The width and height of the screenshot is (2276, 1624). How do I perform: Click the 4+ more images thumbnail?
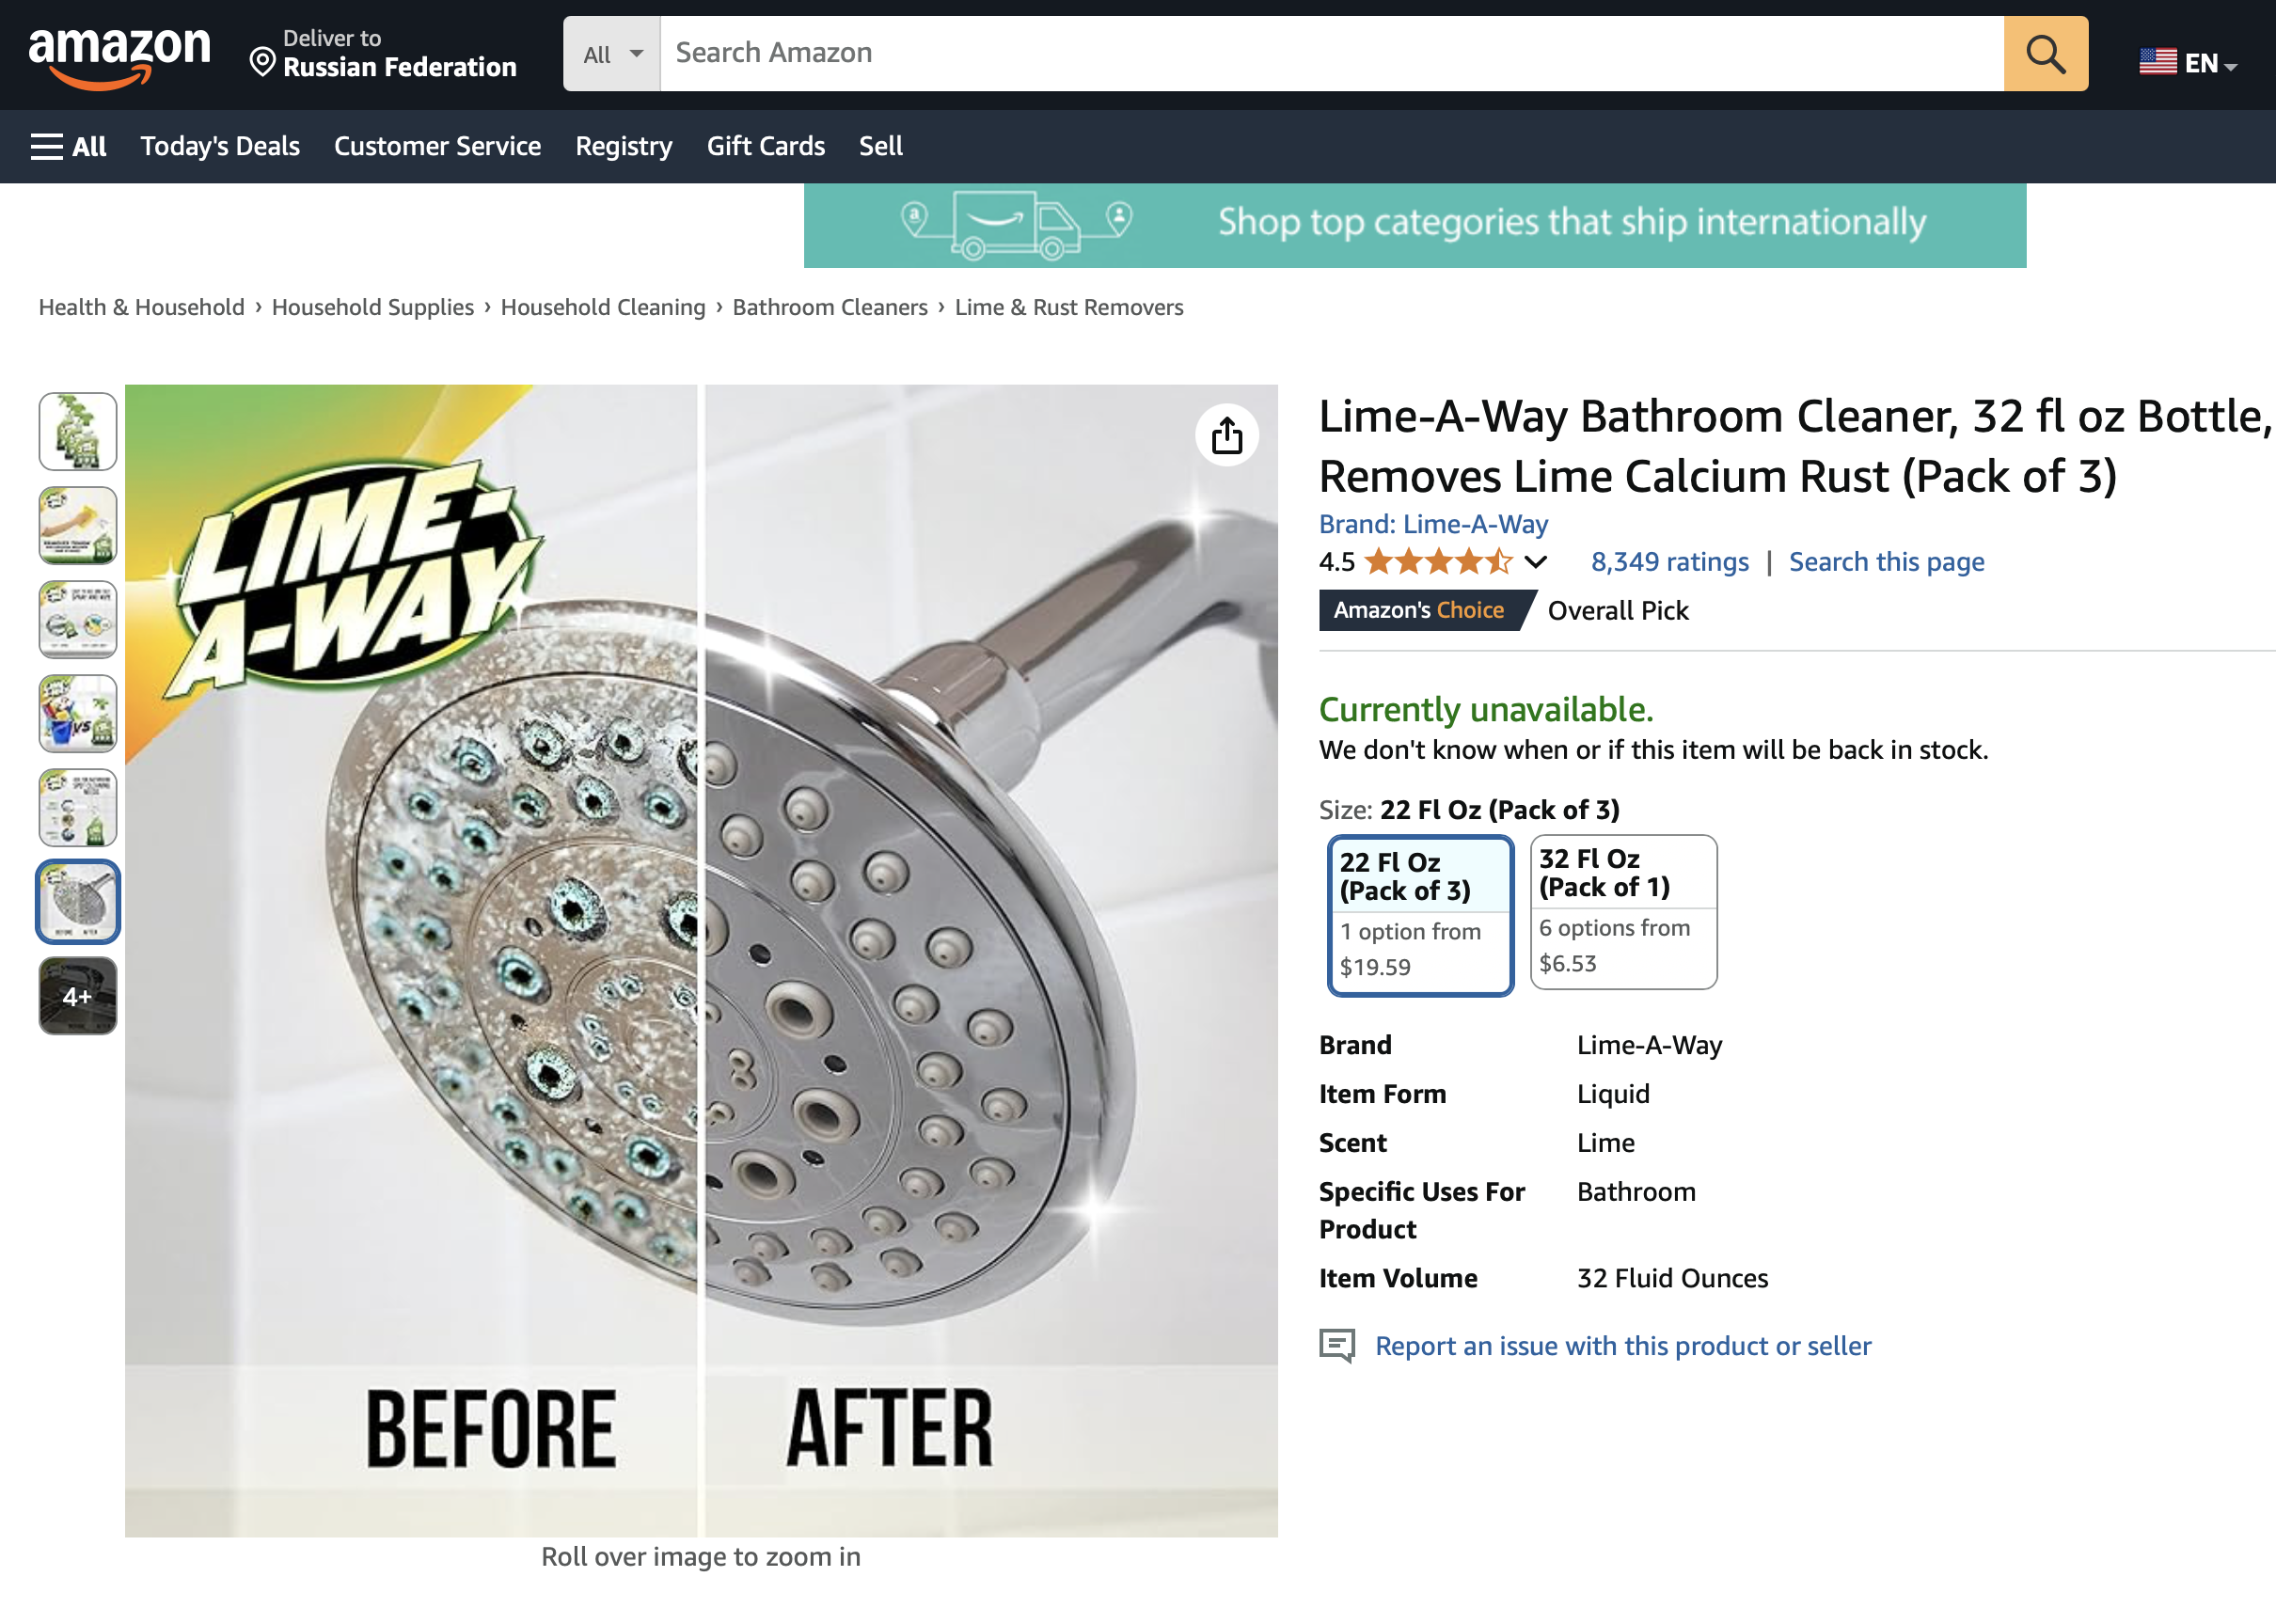(x=78, y=996)
